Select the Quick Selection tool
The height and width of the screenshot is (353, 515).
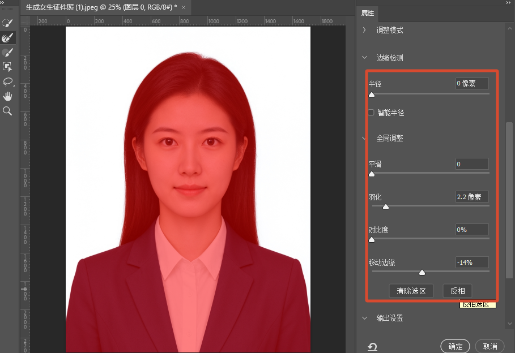point(7,23)
